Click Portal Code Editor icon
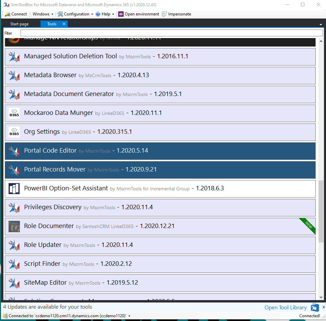This screenshot has height=321, width=326. tap(14, 151)
